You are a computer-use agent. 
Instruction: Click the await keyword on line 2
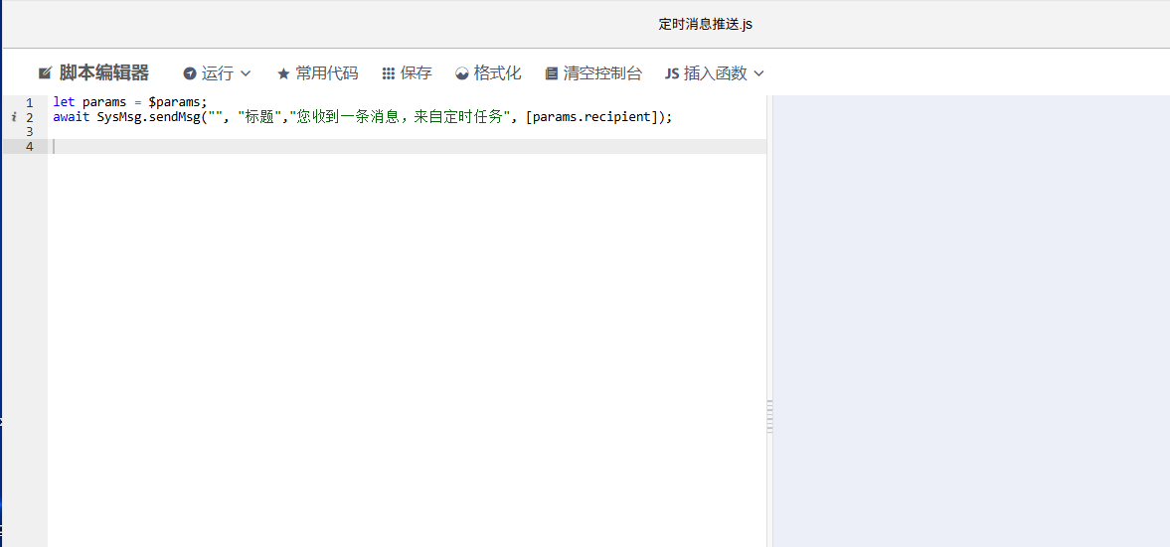pos(72,117)
